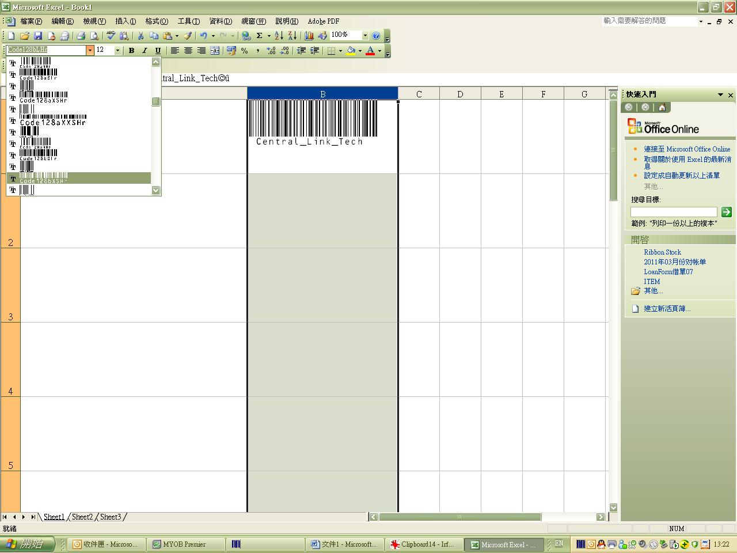Click the 搜尋目標 search input field
Screen dimensions: 737x553
pos(674,212)
